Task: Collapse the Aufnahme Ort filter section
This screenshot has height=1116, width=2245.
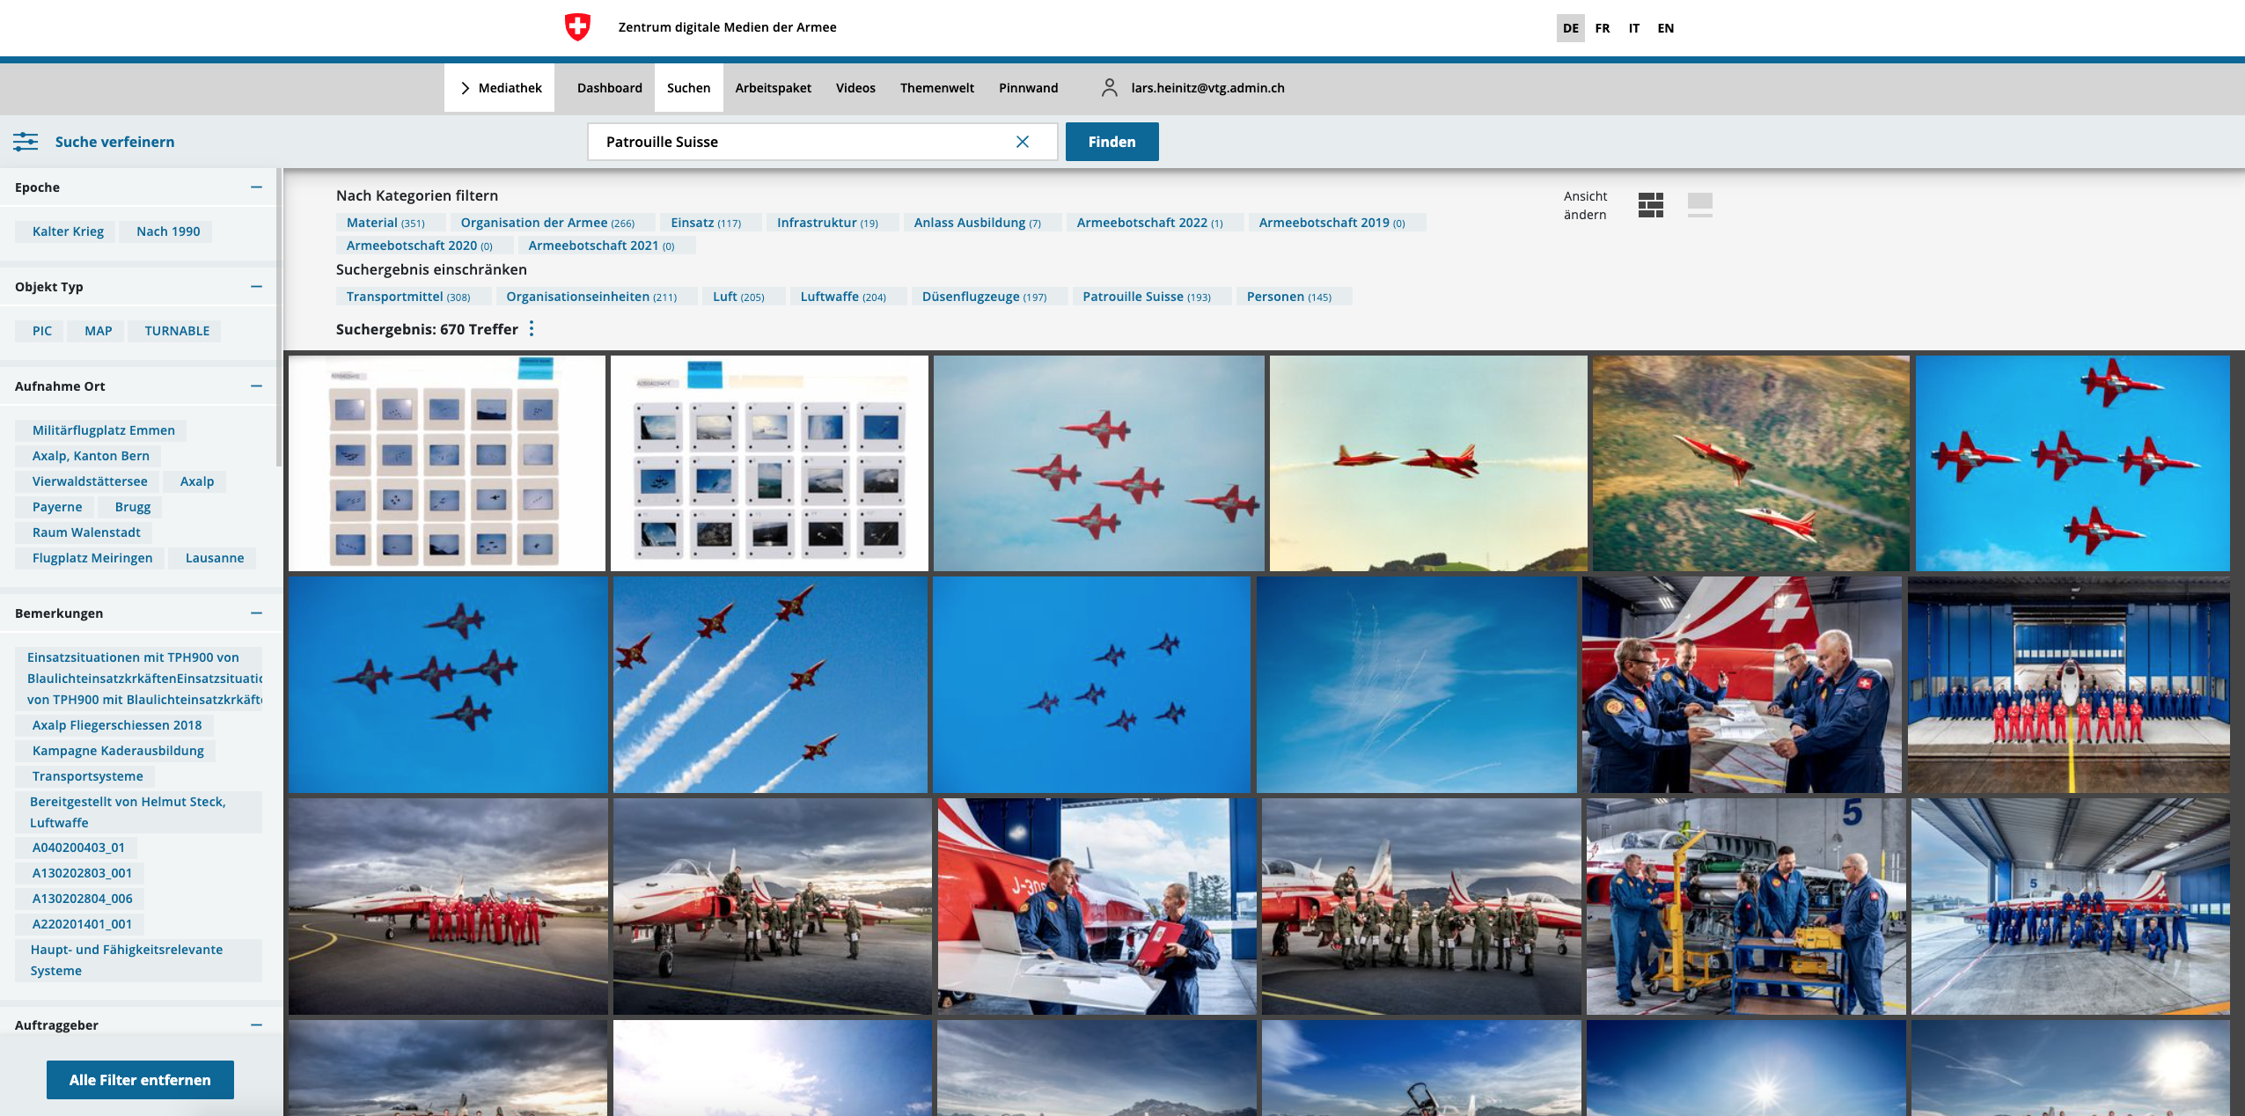Action: 256,386
